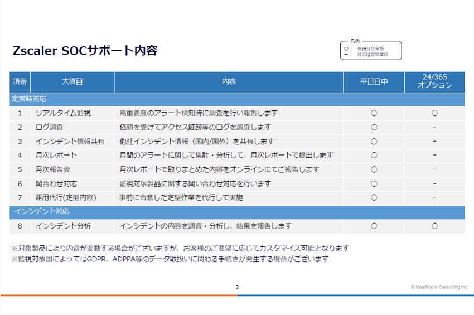Image resolution: width=474 pixels, height=315 pixels.
Task: Click the page number '3'
Action: 238,287
